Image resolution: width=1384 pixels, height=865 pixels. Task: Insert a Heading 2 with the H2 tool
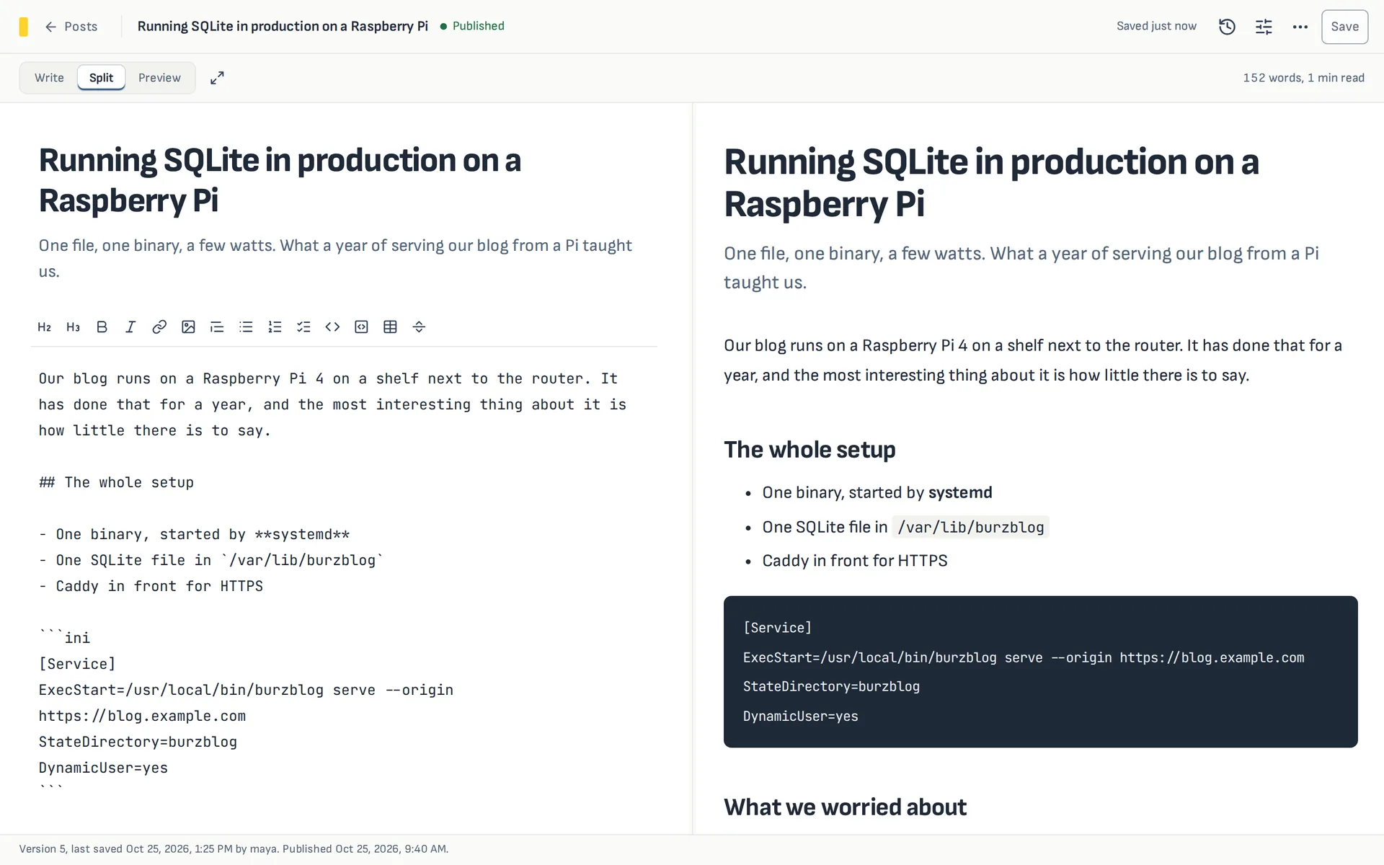click(x=44, y=327)
